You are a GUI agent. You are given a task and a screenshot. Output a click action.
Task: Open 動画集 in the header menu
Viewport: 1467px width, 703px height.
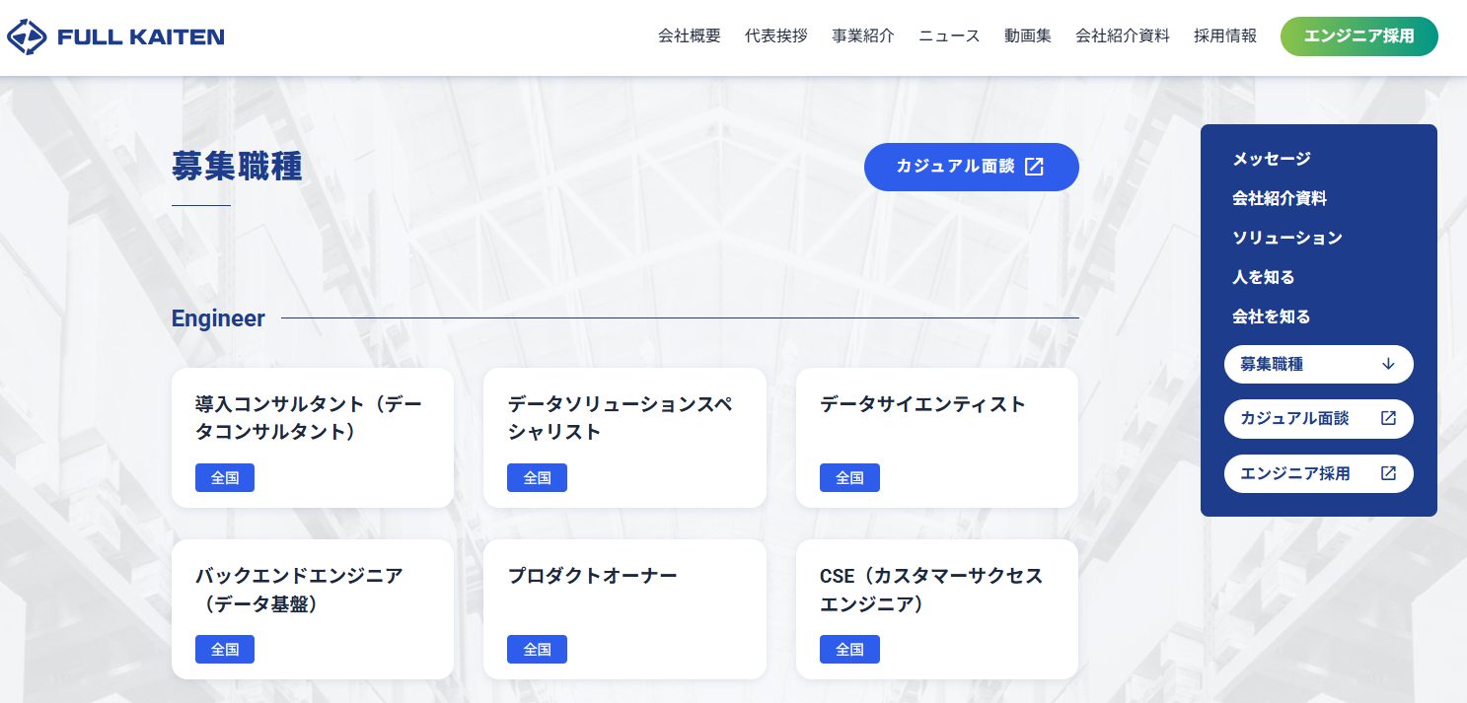(1028, 36)
